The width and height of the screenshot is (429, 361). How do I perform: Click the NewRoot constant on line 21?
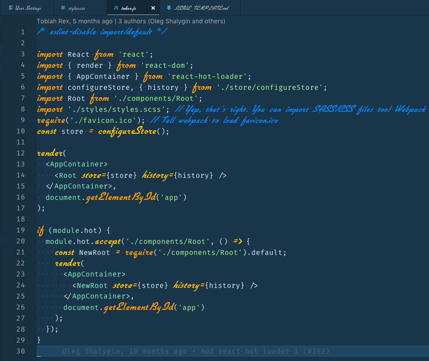[93, 252]
